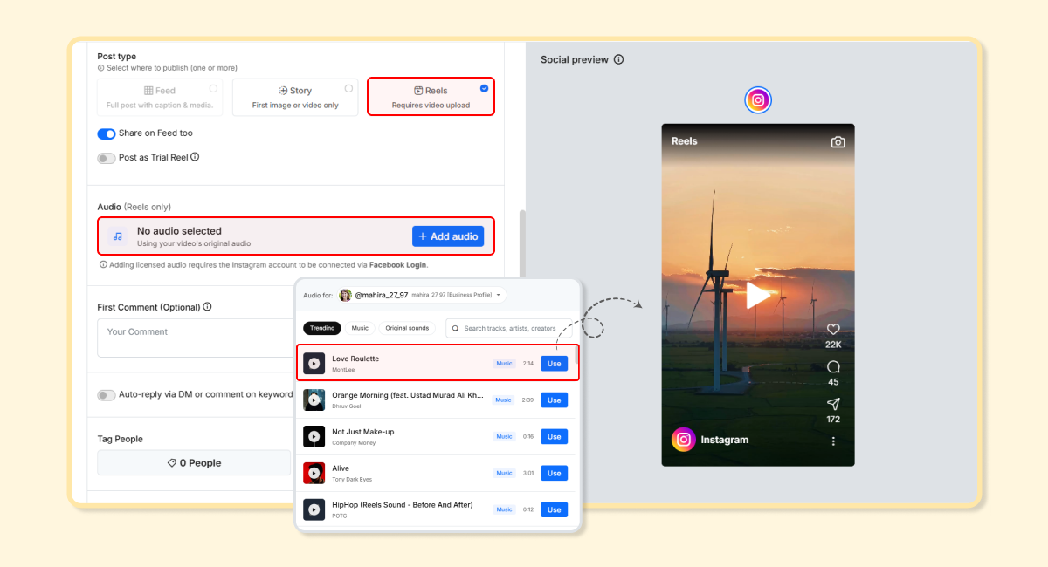Click the heart like icon in the preview
The height and width of the screenshot is (567, 1048).
tap(833, 330)
